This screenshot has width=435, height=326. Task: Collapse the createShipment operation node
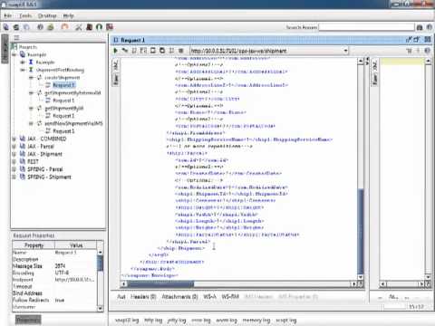(x=31, y=78)
